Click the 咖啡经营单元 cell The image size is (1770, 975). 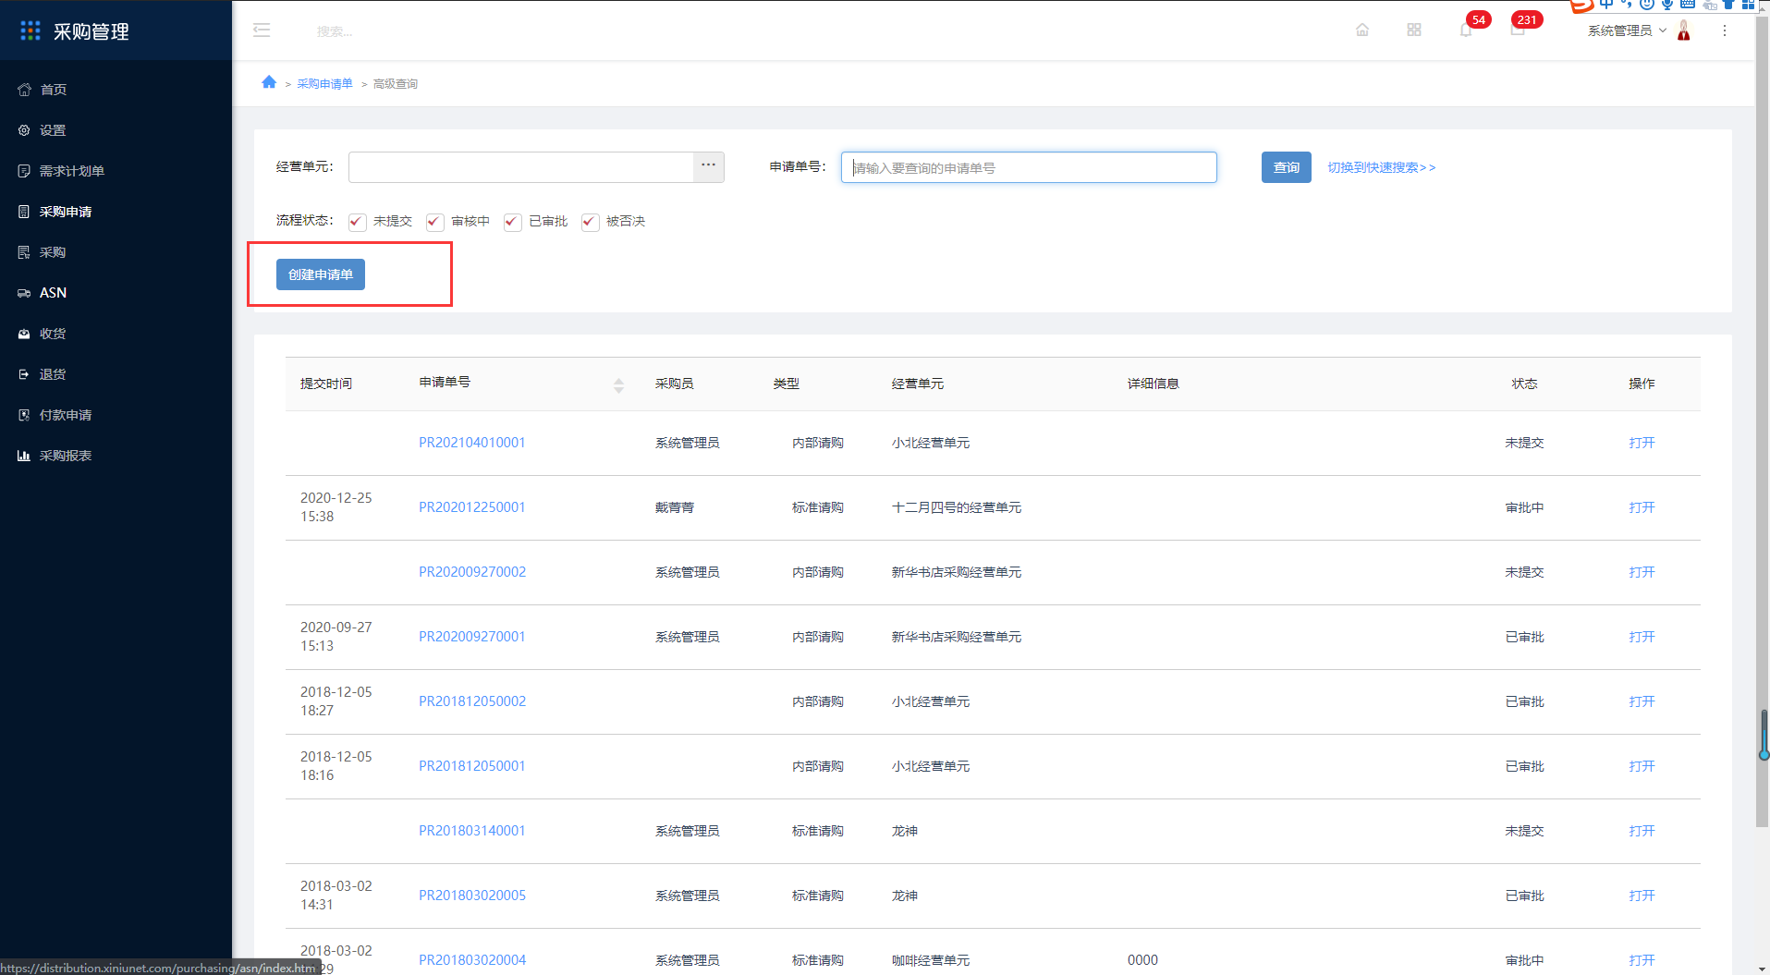(931, 960)
